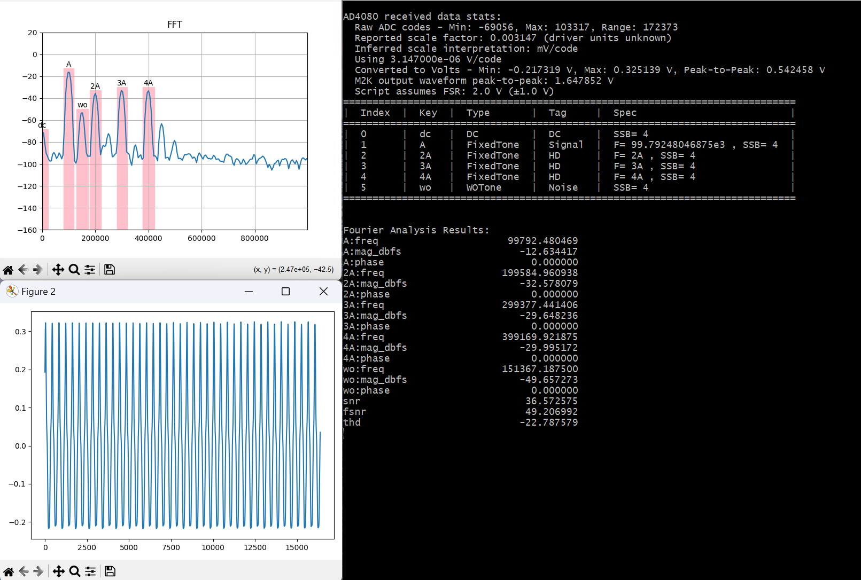The height and width of the screenshot is (580, 861).
Task: Click the wo:freq value 151367.187500
Action: tap(540, 369)
